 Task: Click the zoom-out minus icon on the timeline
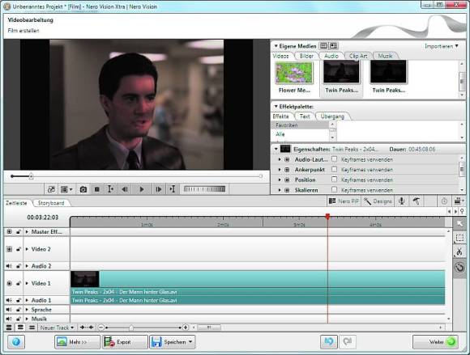[101, 328]
